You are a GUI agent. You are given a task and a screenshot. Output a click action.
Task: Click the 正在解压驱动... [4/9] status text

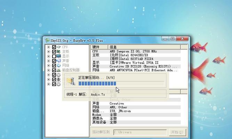click(96, 77)
